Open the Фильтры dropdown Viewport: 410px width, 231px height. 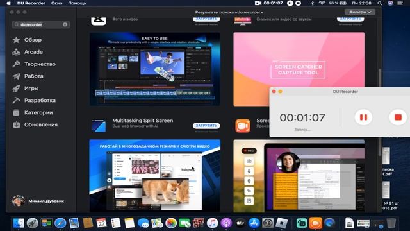click(360, 12)
